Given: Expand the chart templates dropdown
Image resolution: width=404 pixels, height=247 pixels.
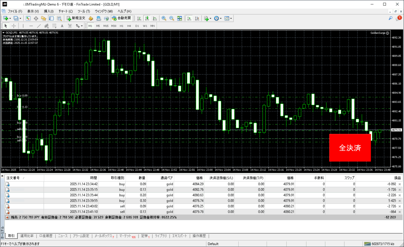Looking at the screenshot, I should (231, 19).
